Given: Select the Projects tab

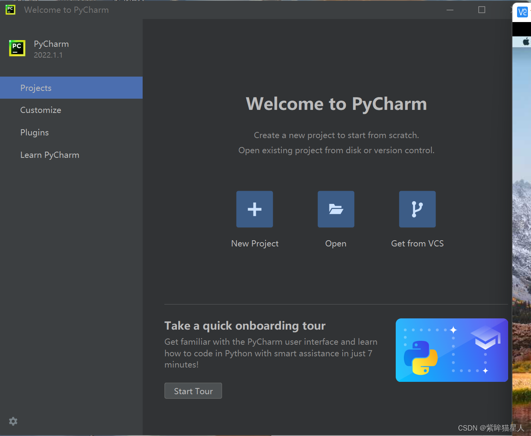Looking at the screenshot, I should point(71,88).
